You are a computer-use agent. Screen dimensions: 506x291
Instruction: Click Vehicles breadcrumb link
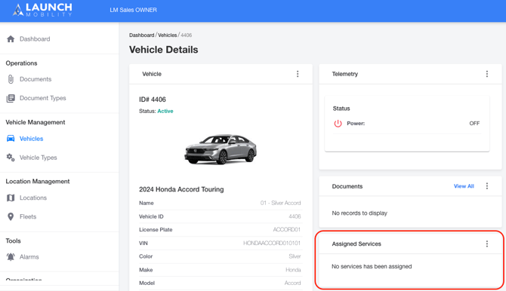coord(167,35)
